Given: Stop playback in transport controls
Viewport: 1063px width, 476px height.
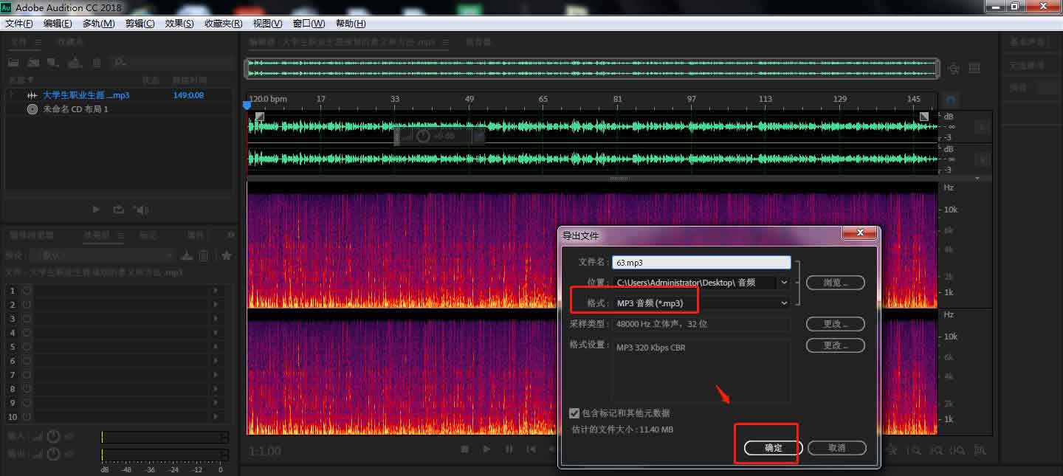Looking at the screenshot, I should (464, 449).
